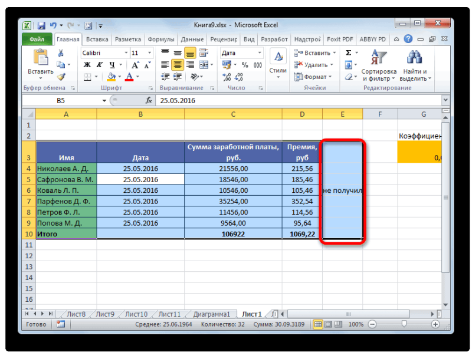Image resolution: width=472 pixels, height=352 pixels.
Task: Cut selection with scissors icon
Action: pos(61,53)
